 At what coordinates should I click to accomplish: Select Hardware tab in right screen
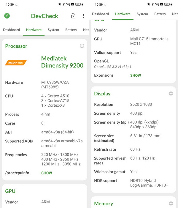click(x=123, y=14)
